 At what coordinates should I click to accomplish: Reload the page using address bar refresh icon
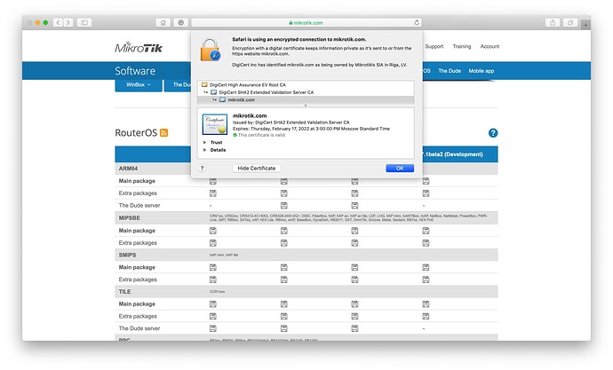[x=417, y=23]
